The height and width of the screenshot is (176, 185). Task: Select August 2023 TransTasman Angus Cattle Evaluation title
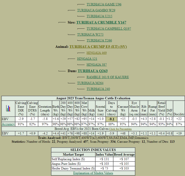(93, 98)
